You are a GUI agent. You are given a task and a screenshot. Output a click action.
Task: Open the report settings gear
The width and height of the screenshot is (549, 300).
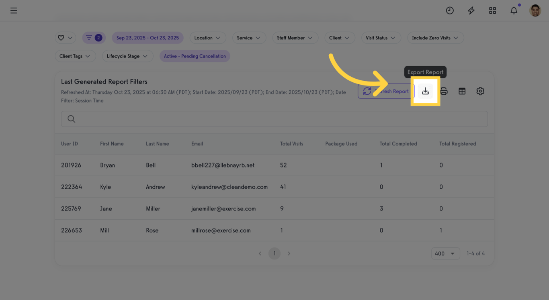coord(480,91)
